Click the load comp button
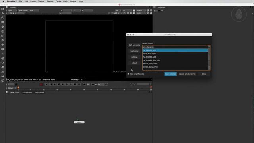The height and width of the screenshot is (143, 254). [134, 51]
